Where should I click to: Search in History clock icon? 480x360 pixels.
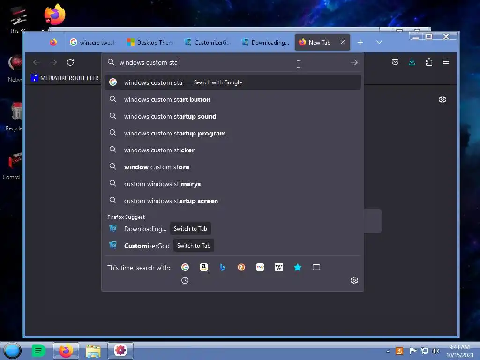[x=185, y=280]
